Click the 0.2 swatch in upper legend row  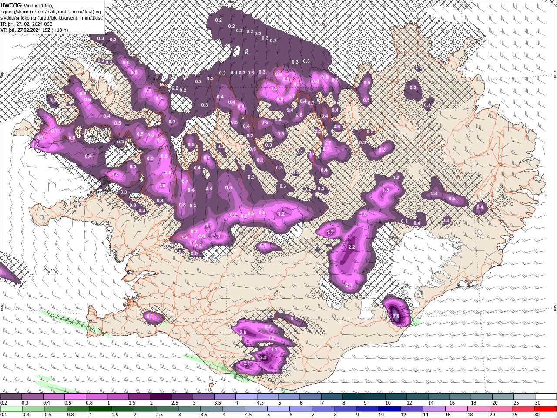pyautogui.click(x=11, y=397)
